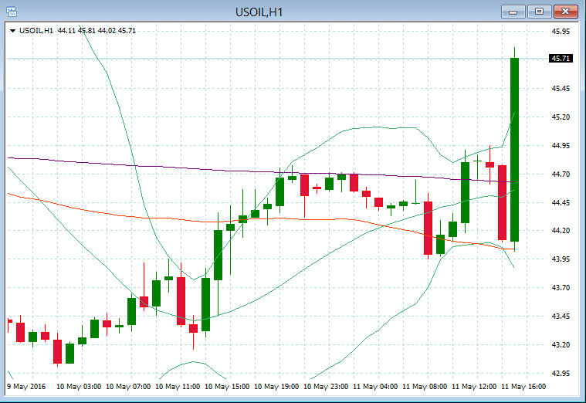Click the USOIL,H1 title text
The image size is (586, 403).
[259, 12]
